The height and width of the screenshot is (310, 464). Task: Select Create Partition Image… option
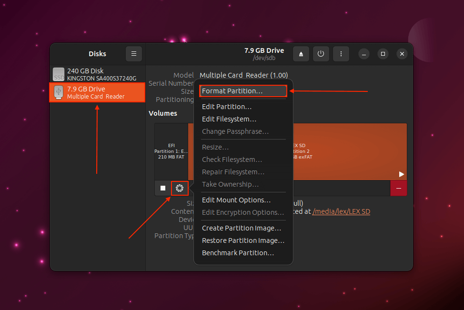(x=242, y=228)
